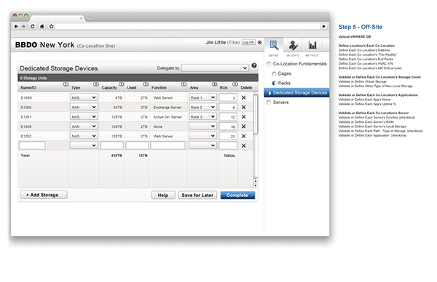Viewport: 437px width, 282px height.
Task: Click info icon on Type column
Action: [96, 84]
